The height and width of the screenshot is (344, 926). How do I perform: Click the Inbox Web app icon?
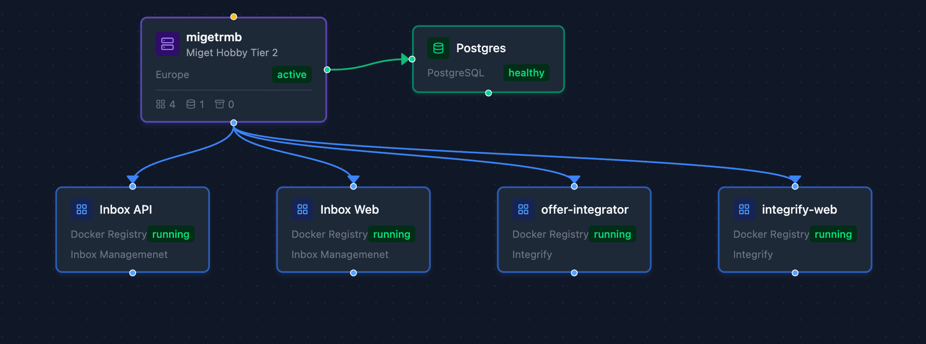[303, 209]
